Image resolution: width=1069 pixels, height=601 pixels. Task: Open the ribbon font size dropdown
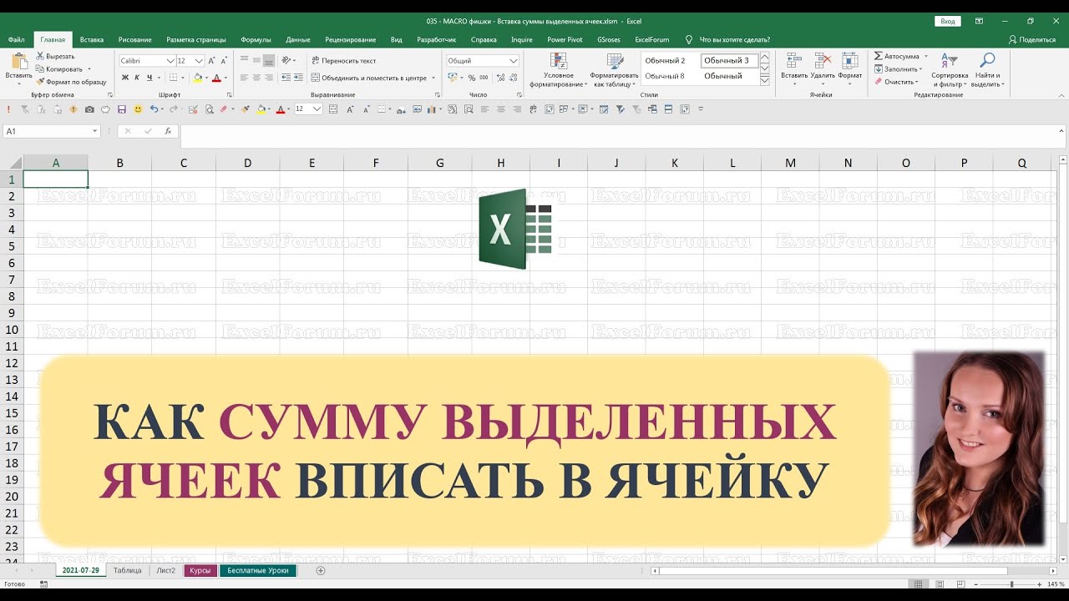[200, 61]
